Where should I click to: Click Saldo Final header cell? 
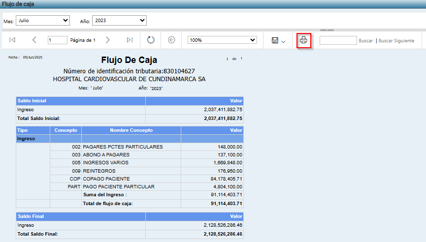click(x=81, y=216)
